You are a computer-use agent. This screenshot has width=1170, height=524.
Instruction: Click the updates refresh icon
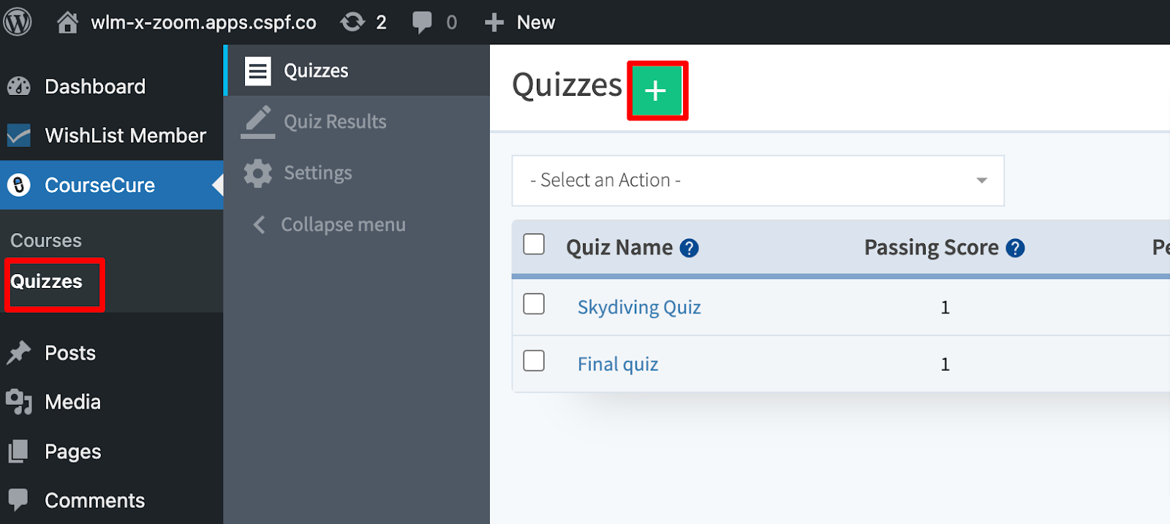[352, 22]
